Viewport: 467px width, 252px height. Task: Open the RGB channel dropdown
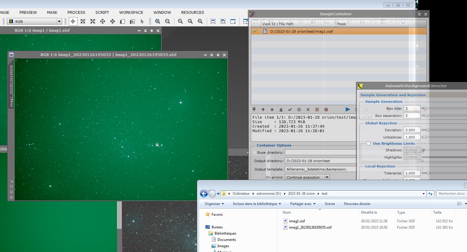(x=59, y=21)
